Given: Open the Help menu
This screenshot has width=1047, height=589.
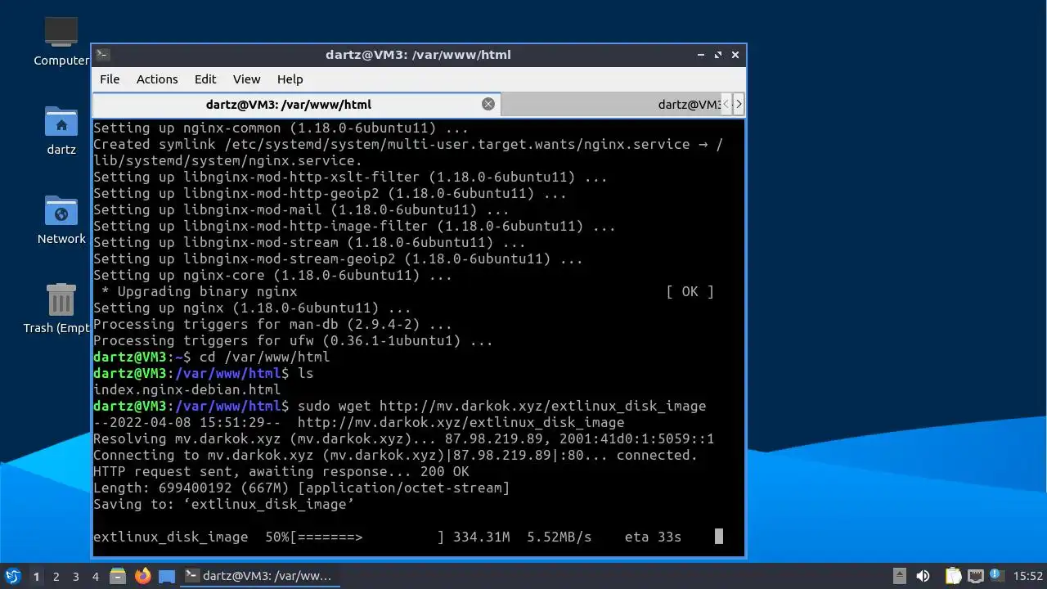Looking at the screenshot, I should 290,79.
